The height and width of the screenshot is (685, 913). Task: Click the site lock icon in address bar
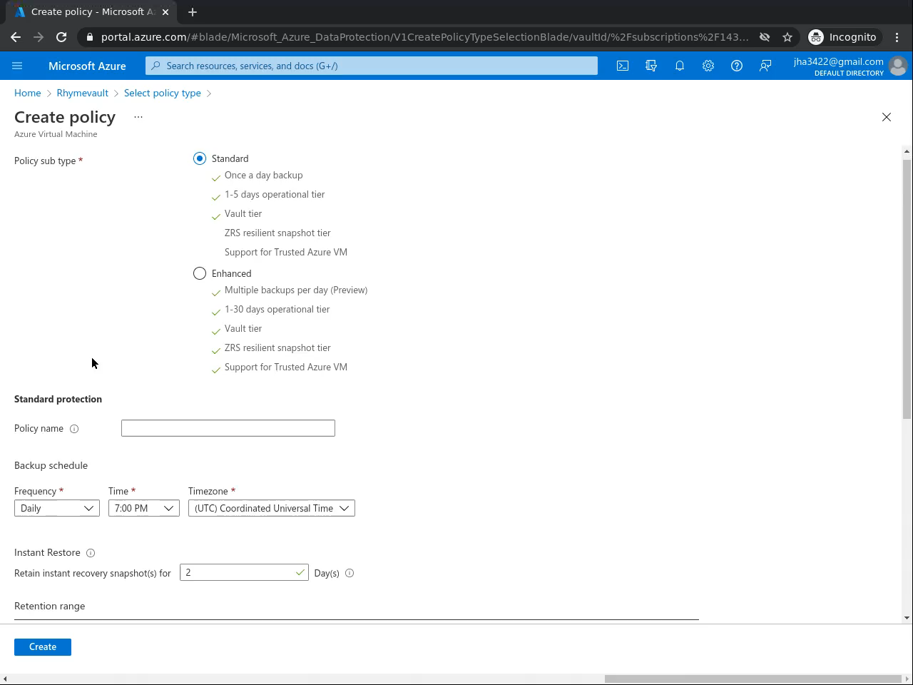pos(88,37)
